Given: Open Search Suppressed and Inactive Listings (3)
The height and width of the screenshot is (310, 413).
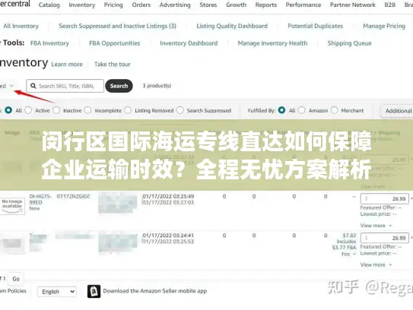Looking at the screenshot, I should pos(117,26).
